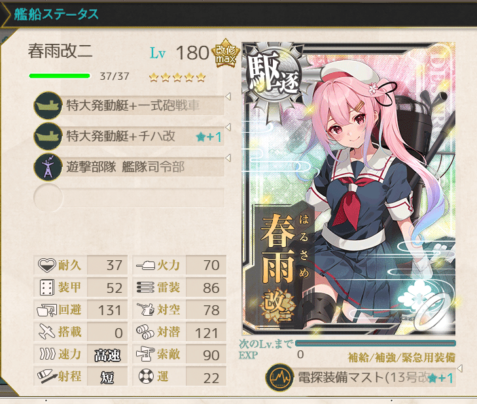Click the landing craft icon for 特大発動艇+チハ改
Screen dimensions: 477x404
(x=48, y=136)
